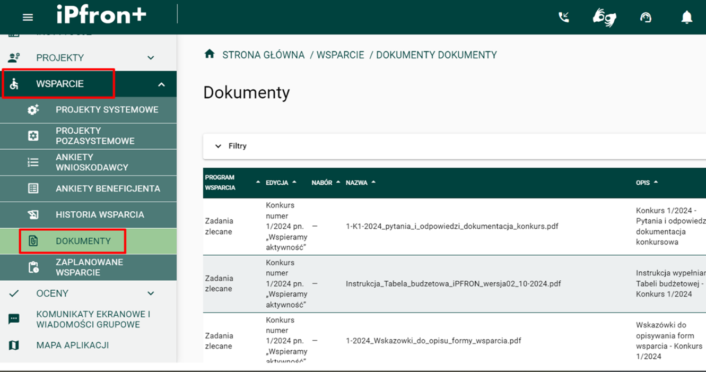Open Wsparcie menu item
706x372 pixels.
(88, 84)
